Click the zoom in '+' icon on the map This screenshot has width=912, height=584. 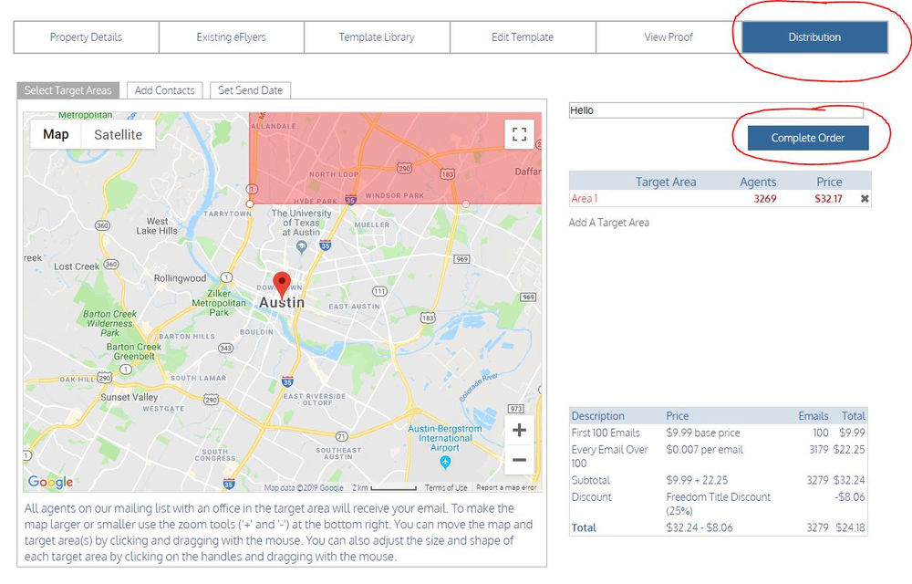(519, 429)
